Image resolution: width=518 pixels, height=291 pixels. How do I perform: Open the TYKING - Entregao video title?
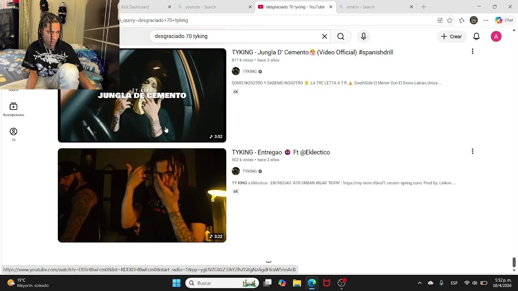(281, 152)
